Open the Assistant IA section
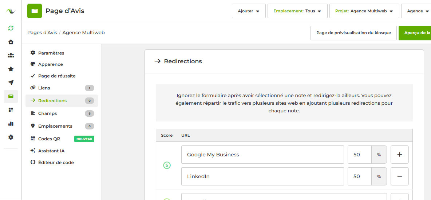The width and height of the screenshot is (431, 200). point(51,151)
